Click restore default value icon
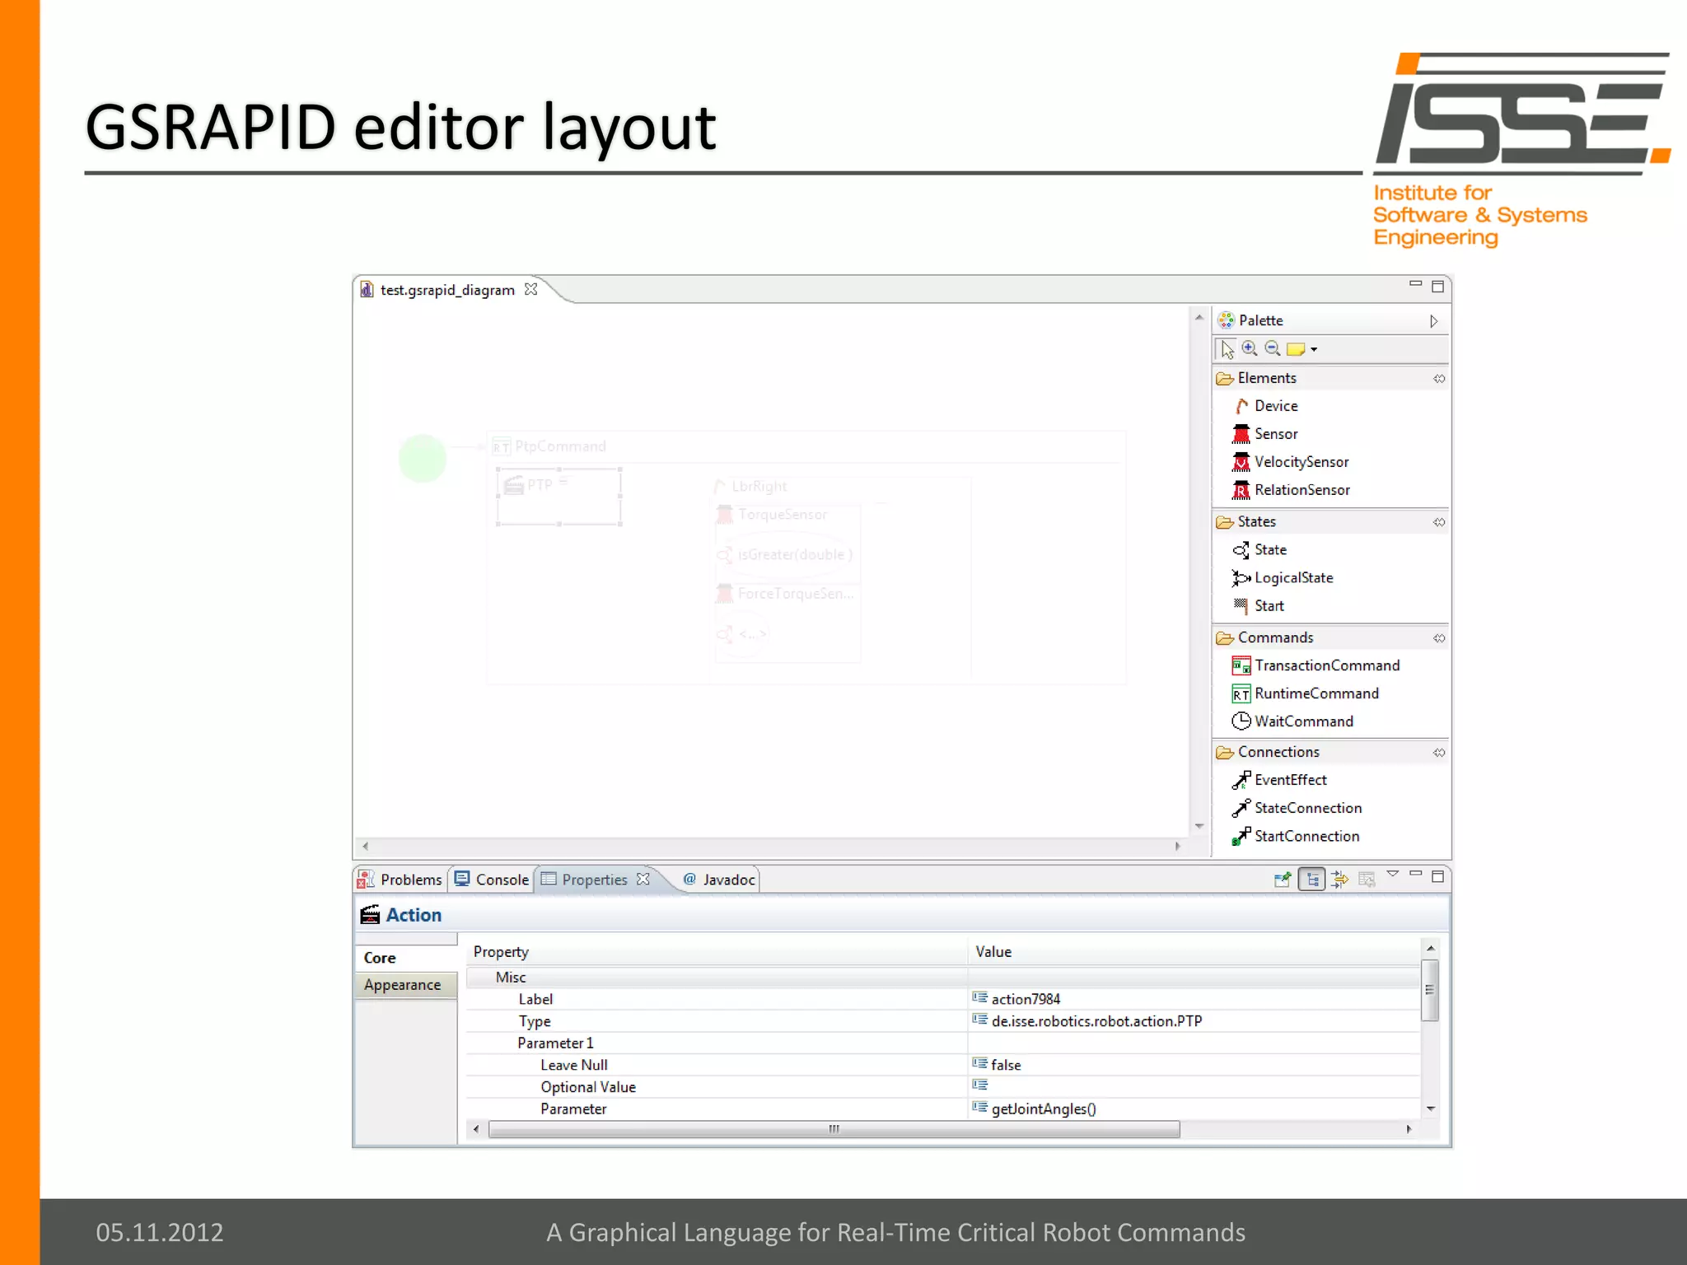 [1367, 880]
